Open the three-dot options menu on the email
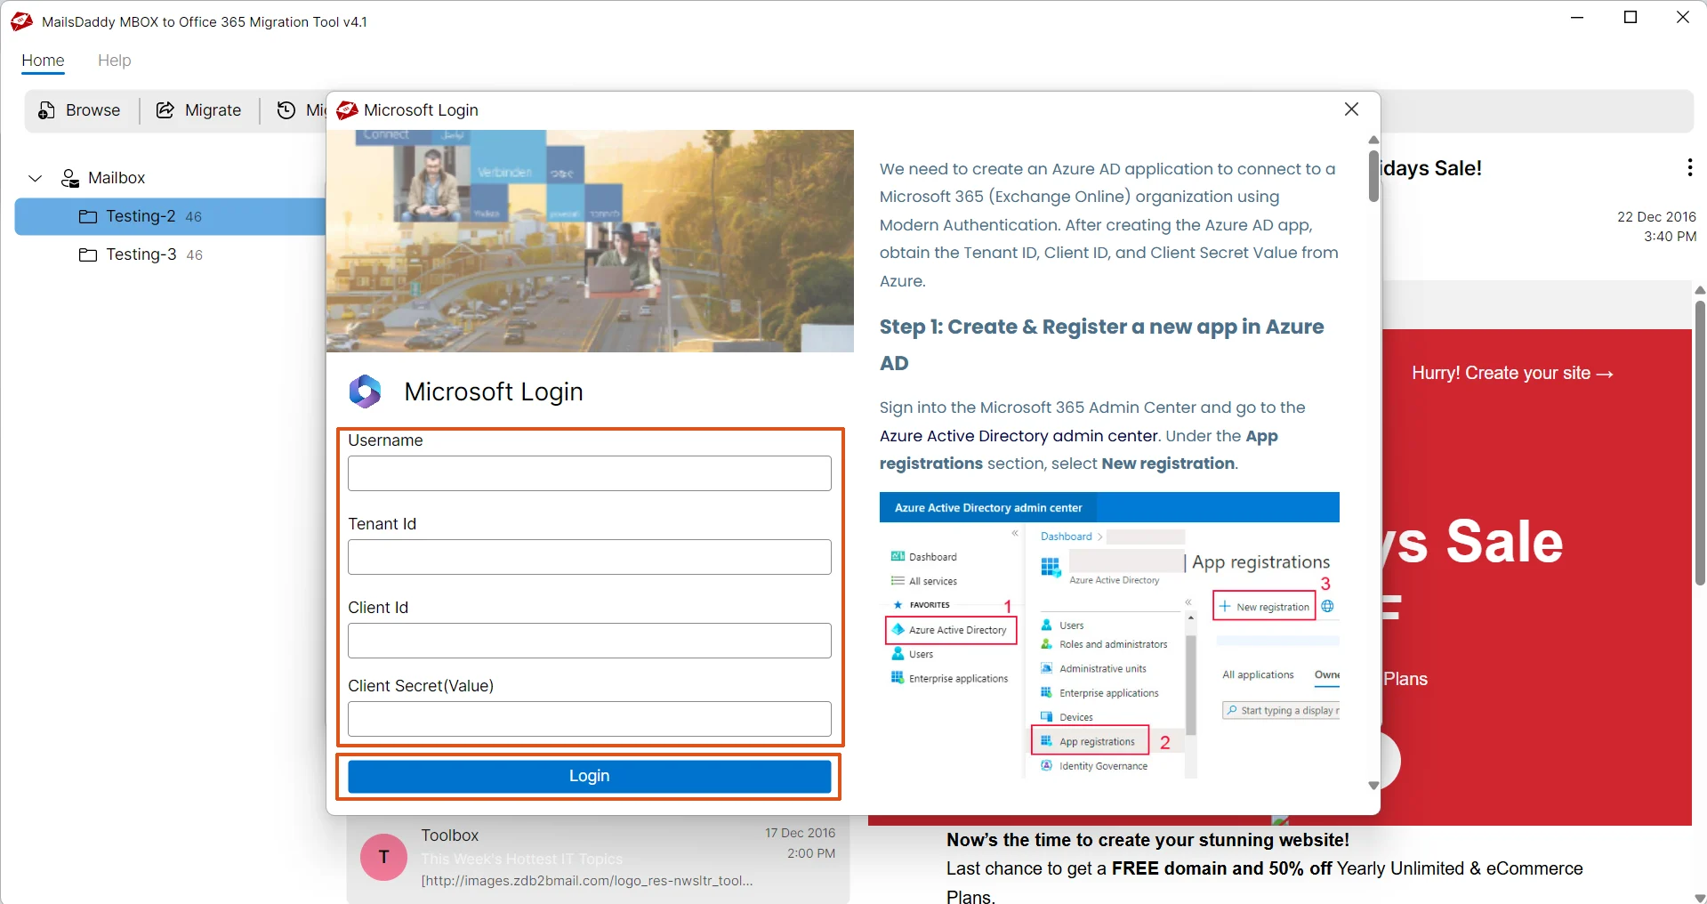 [1687, 167]
